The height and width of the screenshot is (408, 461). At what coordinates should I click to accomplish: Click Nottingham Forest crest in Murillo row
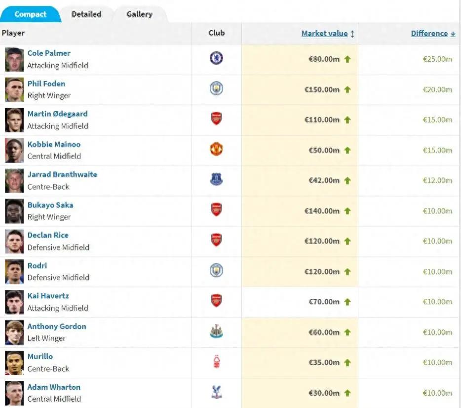pyautogui.click(x=216, y=362)
